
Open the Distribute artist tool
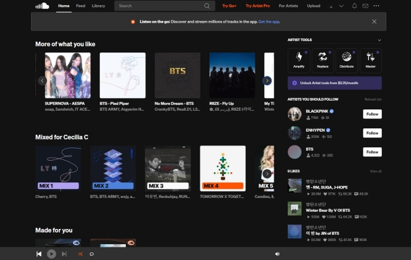click(x=347, y=60)
